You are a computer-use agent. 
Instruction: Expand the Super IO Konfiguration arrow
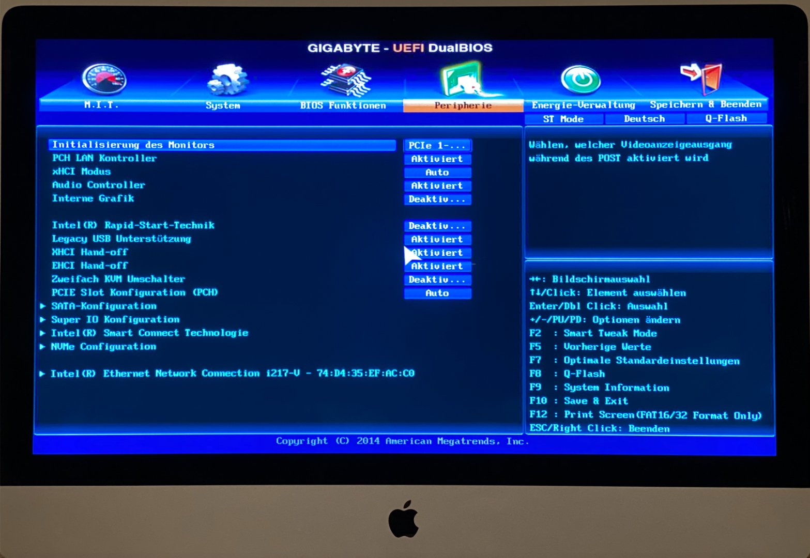tap(43, 319)
